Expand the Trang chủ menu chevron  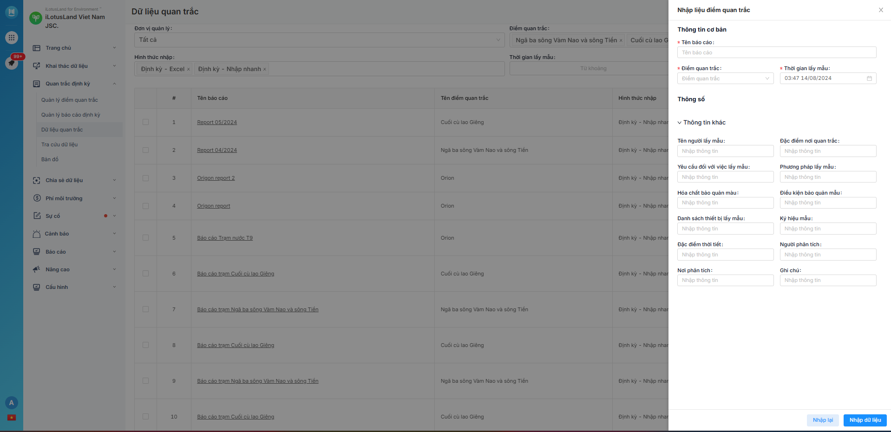[114, 48]
